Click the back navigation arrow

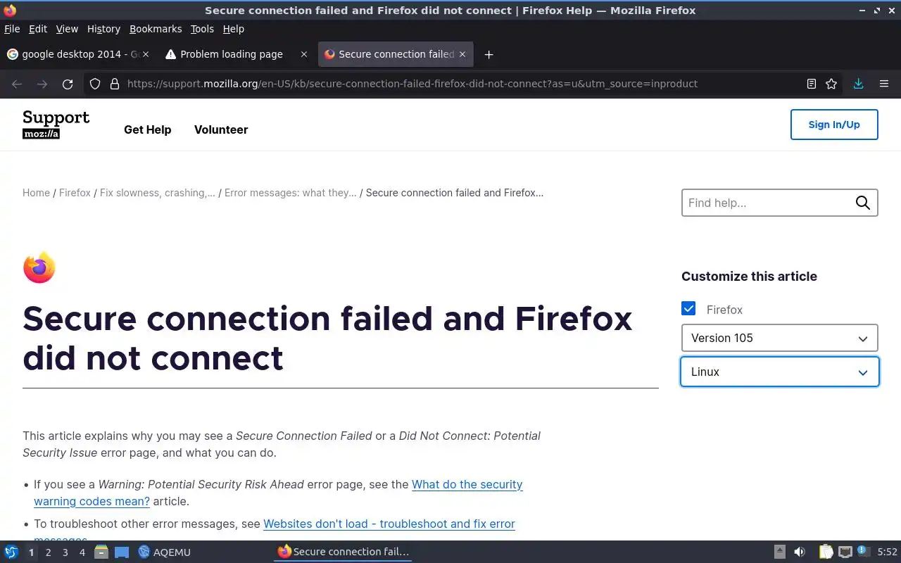(x=17, y=84)
